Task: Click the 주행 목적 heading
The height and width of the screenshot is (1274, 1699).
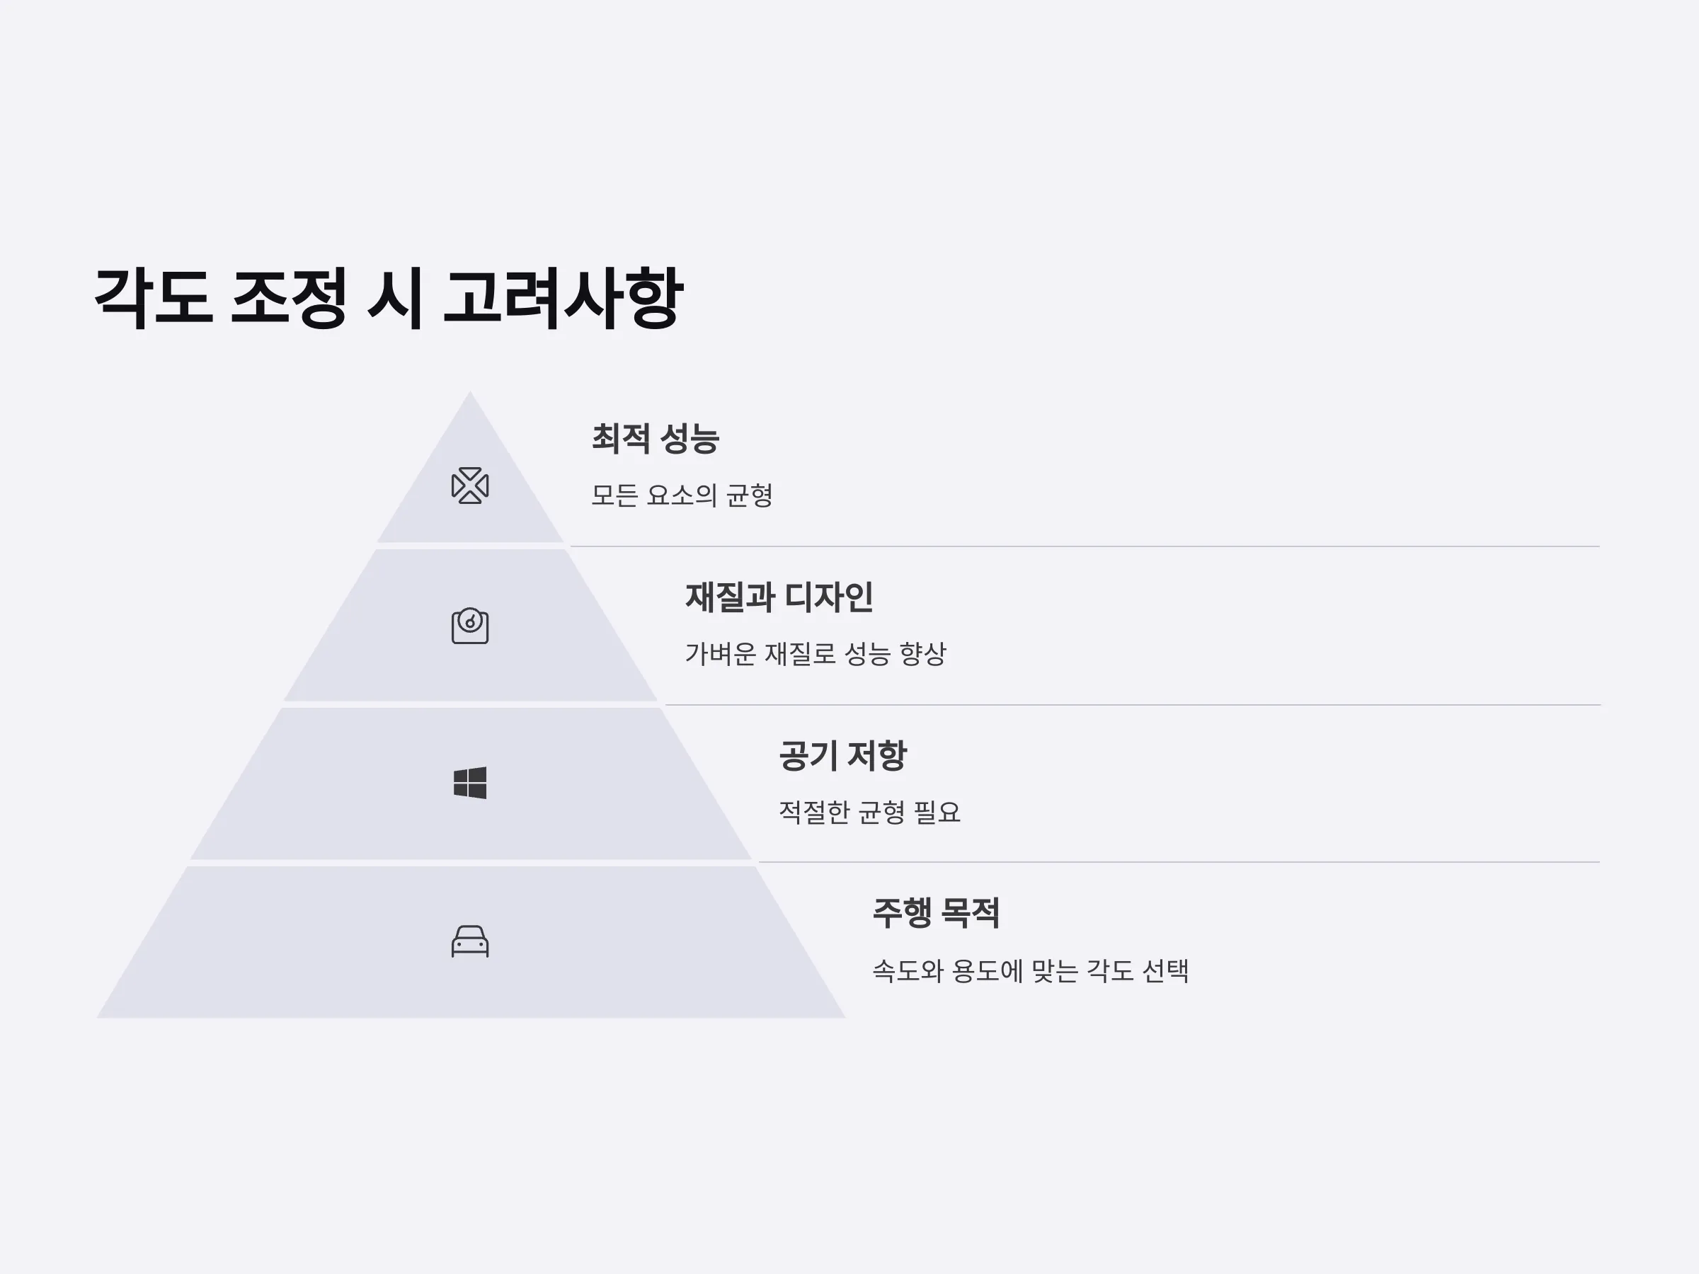Action: [936, 913]
